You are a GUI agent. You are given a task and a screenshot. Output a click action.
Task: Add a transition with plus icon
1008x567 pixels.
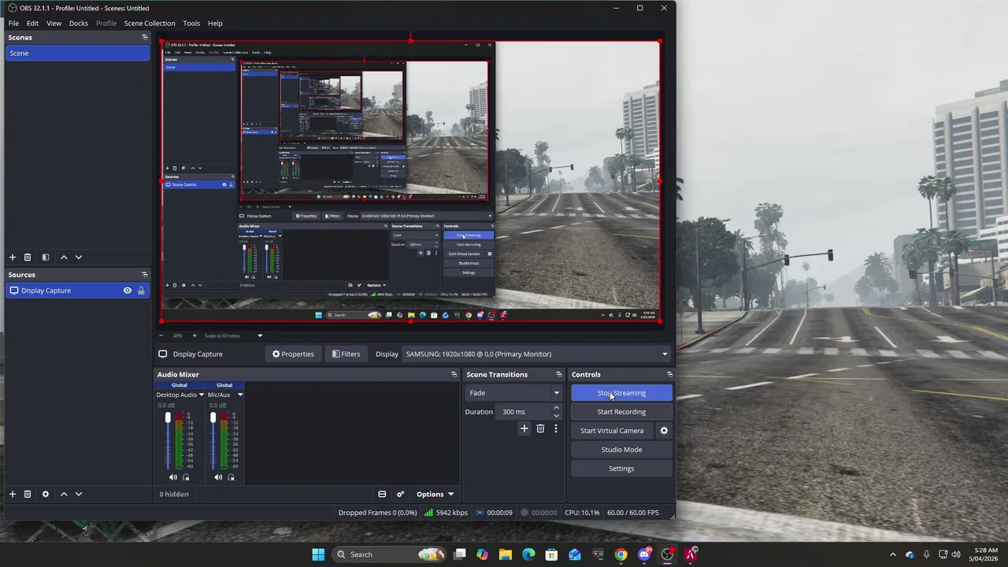point(524,428)
